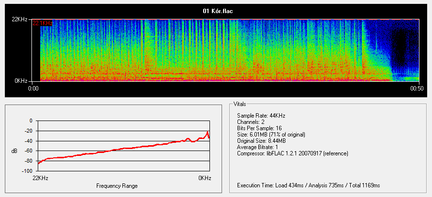Click the "Frequency Range" axis caption
The width and height of the screenshot is (432, 197).
click(117, 186)
